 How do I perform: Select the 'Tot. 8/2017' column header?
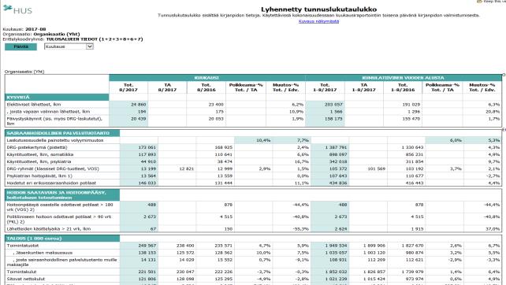click(x=128, y=87)
